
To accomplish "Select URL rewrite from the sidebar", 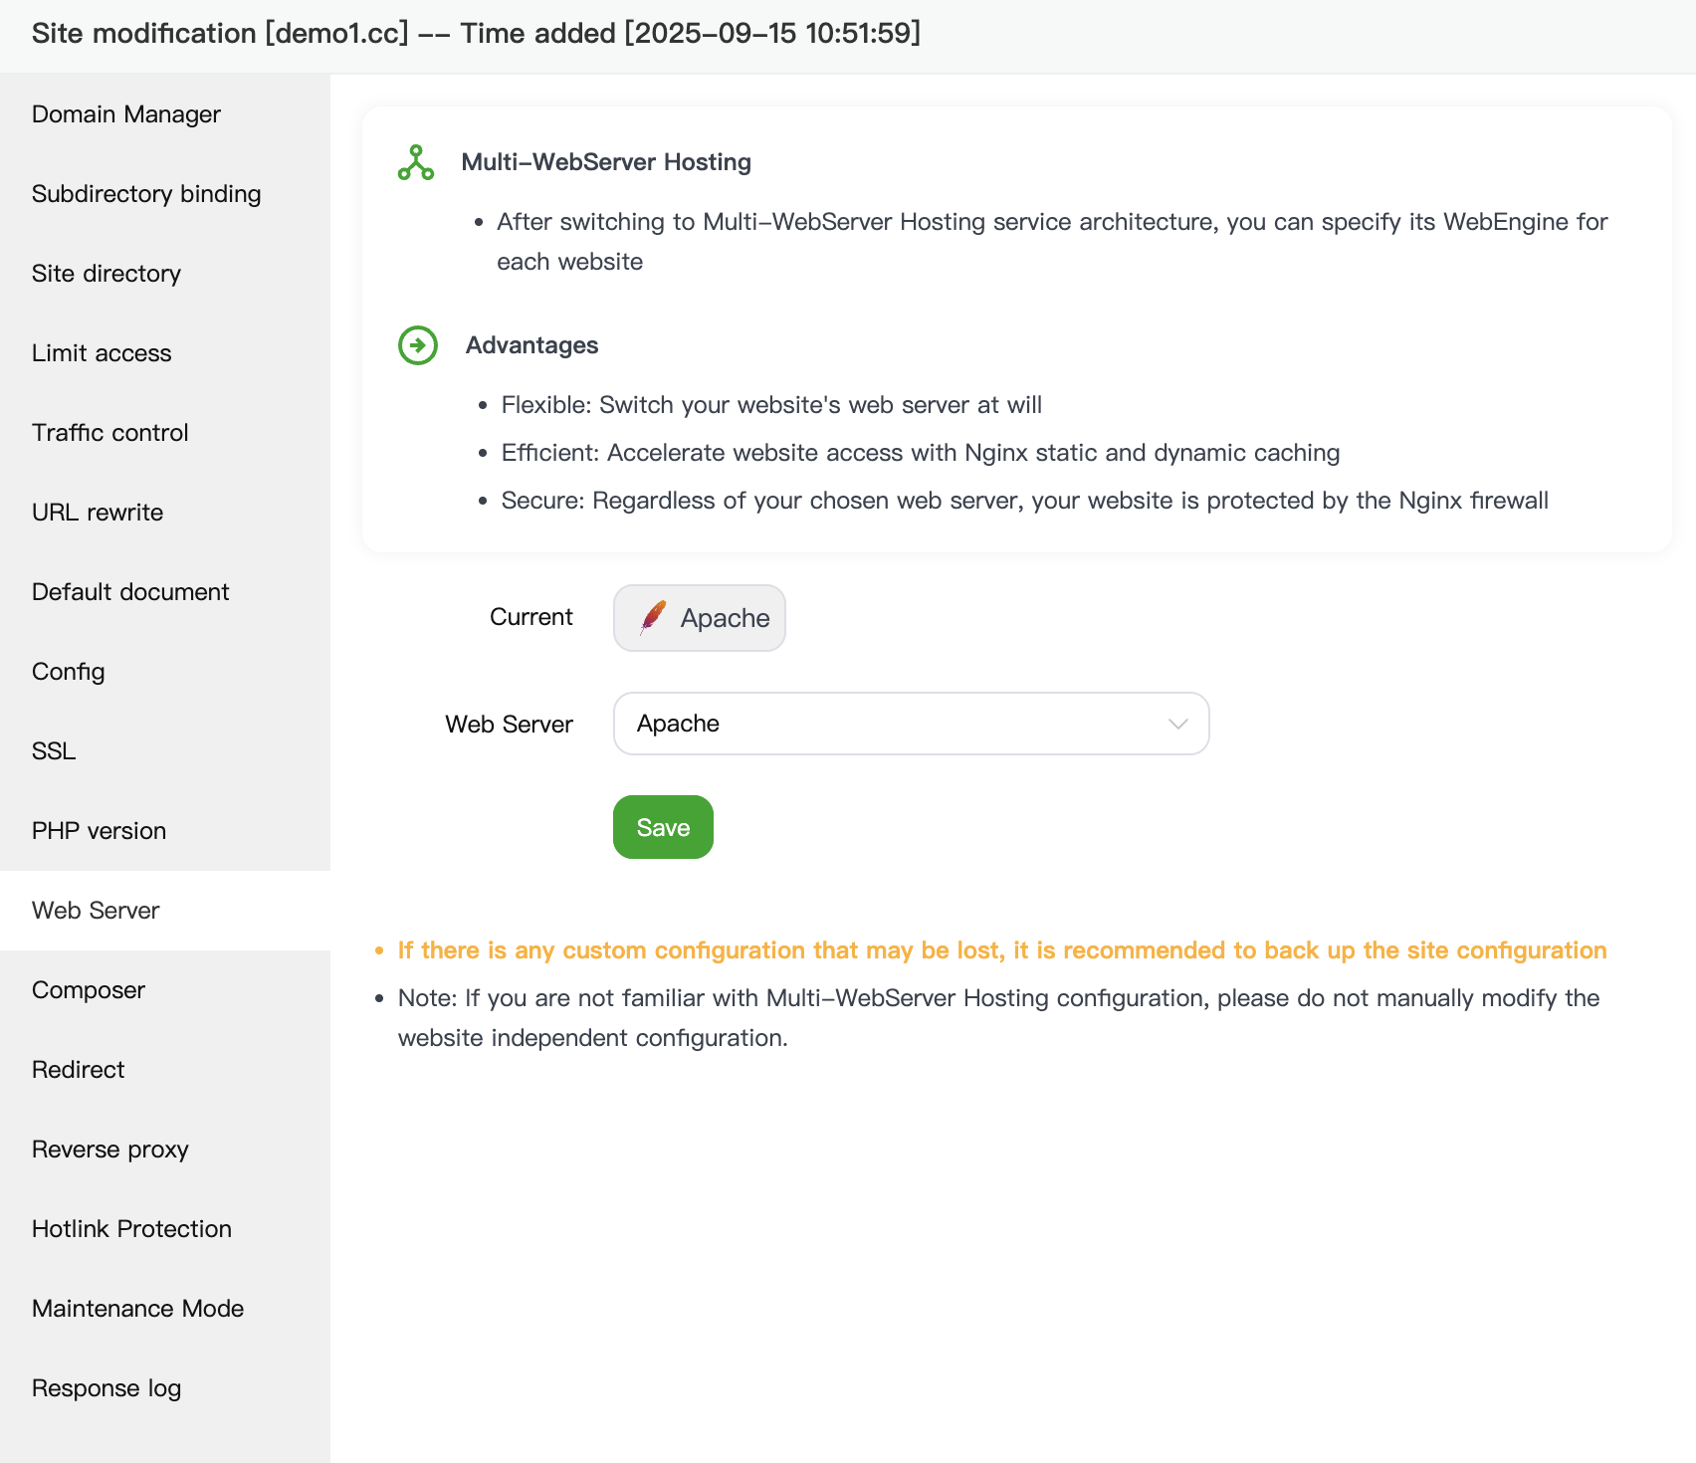I will (97, 512).
